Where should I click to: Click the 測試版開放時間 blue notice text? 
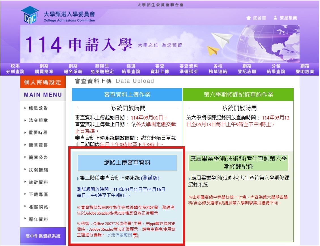[121, 192]
